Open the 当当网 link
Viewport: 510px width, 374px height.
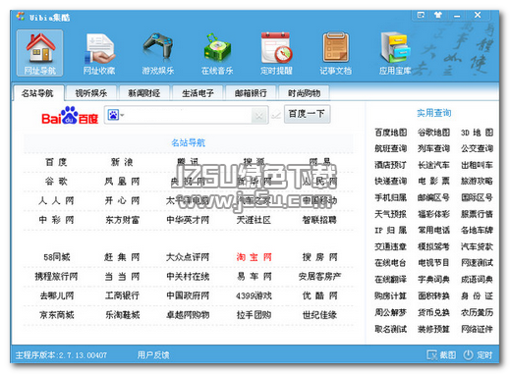(122, 277)
